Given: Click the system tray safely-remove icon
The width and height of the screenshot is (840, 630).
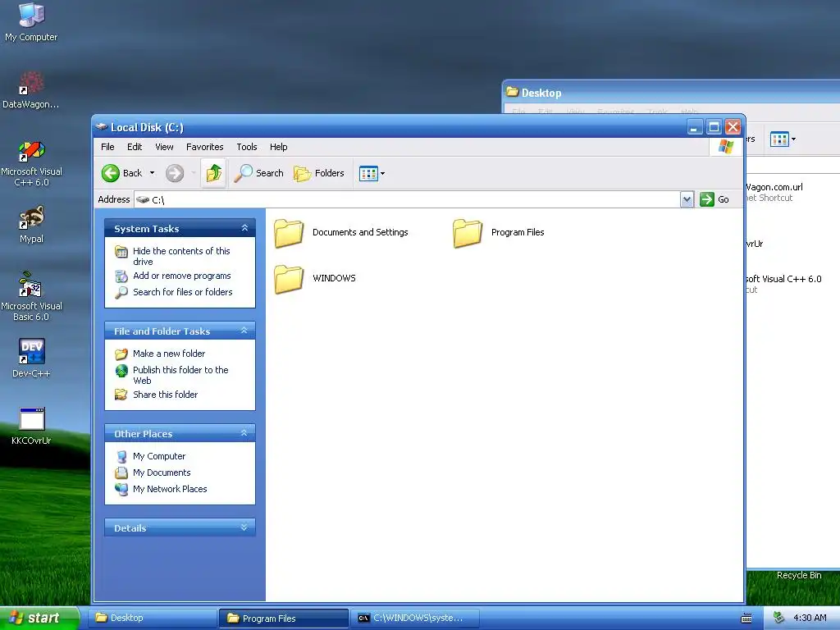Looking at the screenshot, I should [x=778, y=618].
